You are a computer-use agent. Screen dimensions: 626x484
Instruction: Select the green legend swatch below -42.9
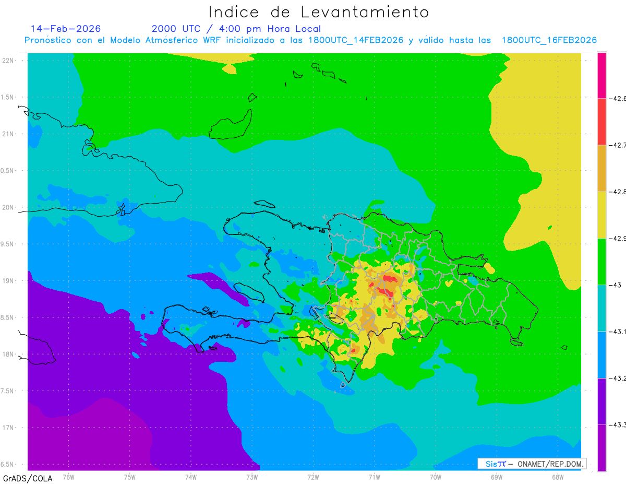(x=601, y=261)
